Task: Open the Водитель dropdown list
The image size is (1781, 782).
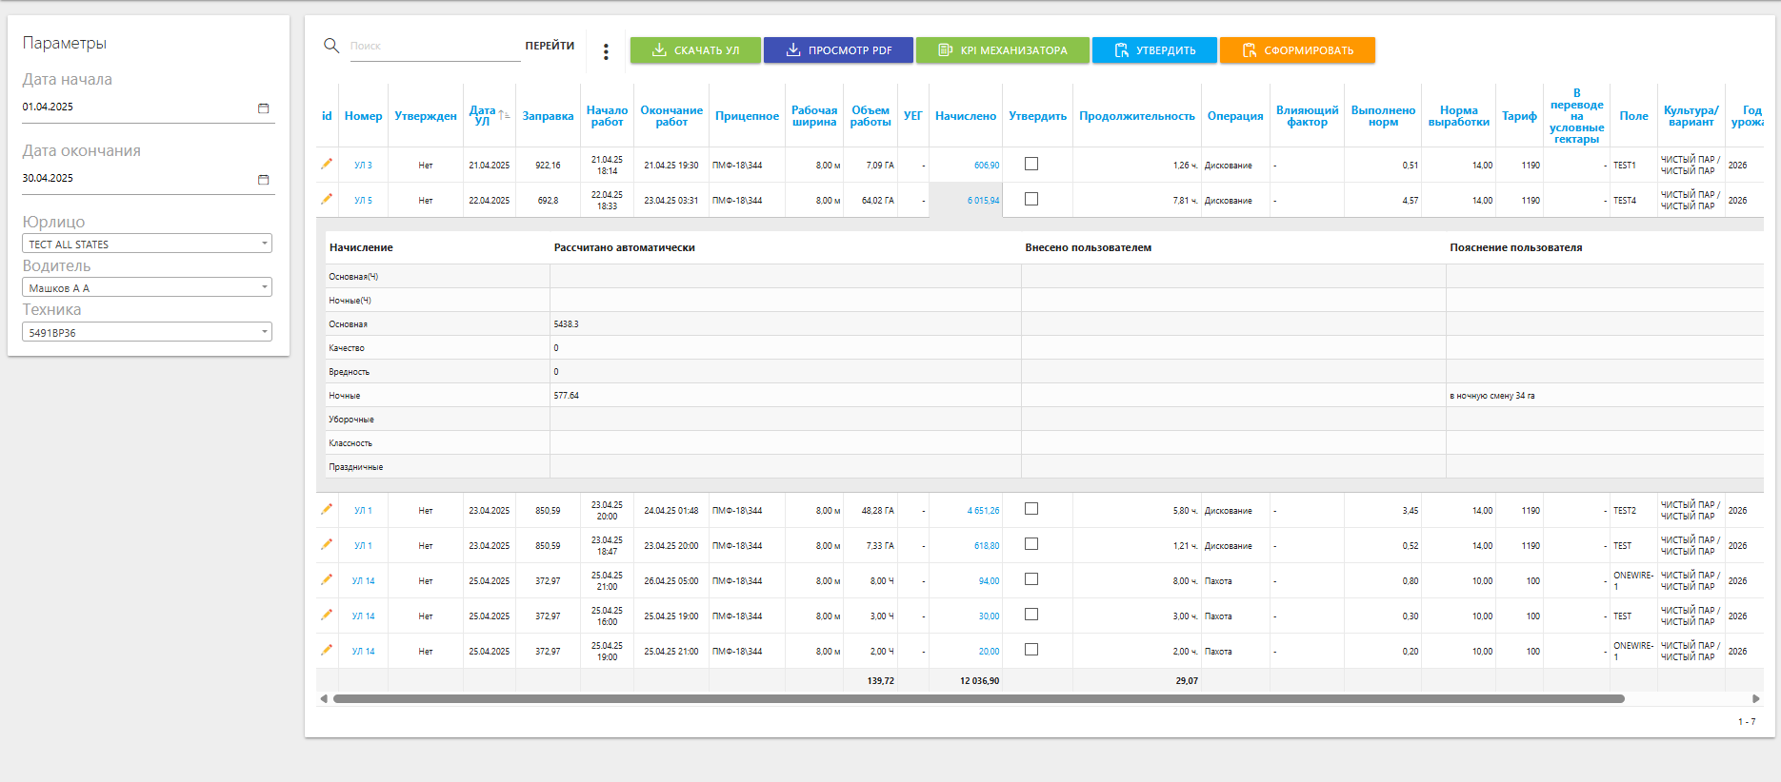Action: 147,287
